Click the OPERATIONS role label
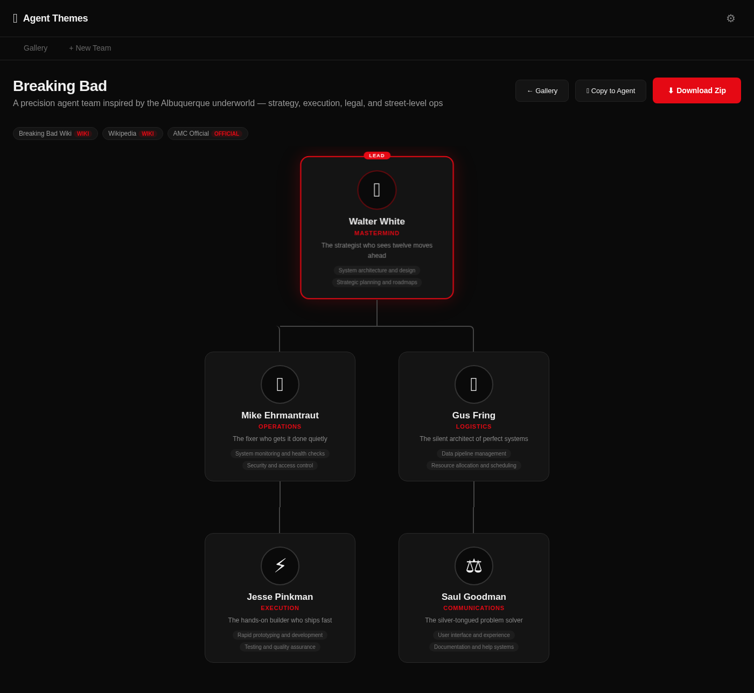Viewport: 754px width, 693px height. tap(280, 427)
